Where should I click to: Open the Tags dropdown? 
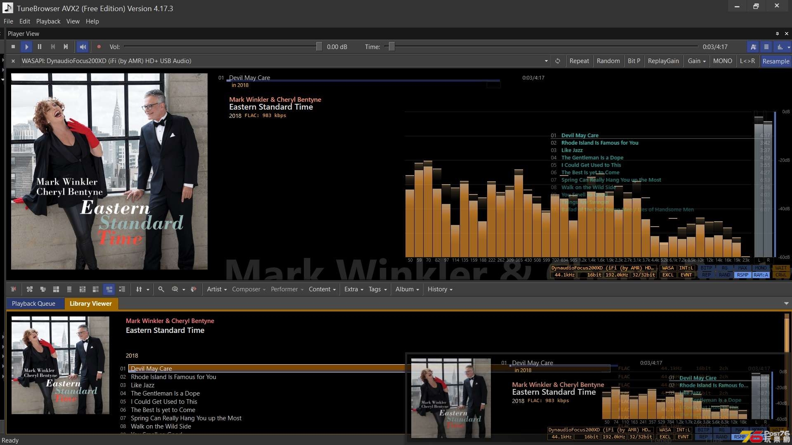[x=378, y=289]
